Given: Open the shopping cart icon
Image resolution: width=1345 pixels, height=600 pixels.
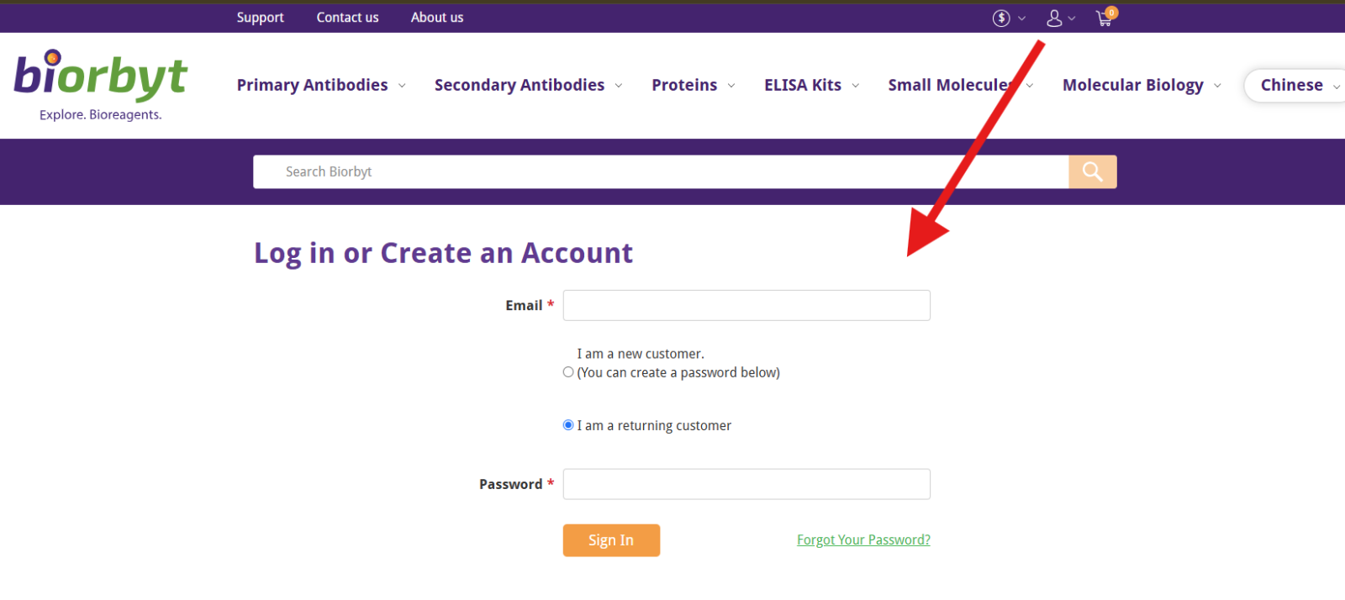Looking at the screenshot, I should tap(1102, 18).
